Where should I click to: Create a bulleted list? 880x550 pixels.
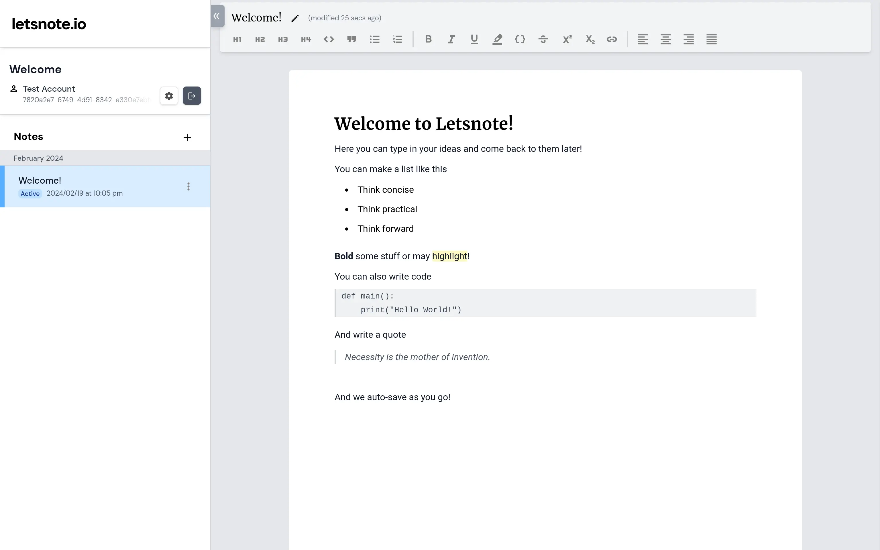click(375, 39)
